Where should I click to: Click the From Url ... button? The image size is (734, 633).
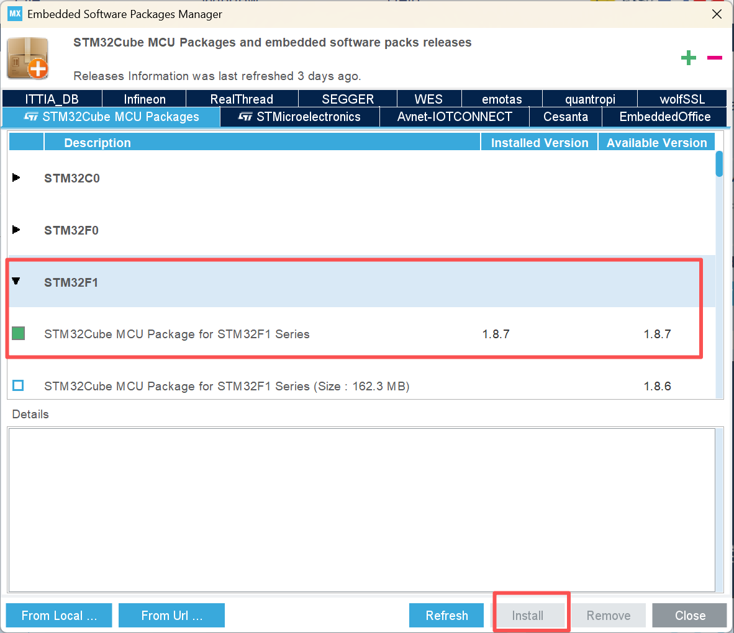point(172,615)
